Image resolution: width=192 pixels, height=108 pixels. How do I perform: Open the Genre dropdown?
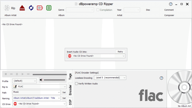(80, 10)
